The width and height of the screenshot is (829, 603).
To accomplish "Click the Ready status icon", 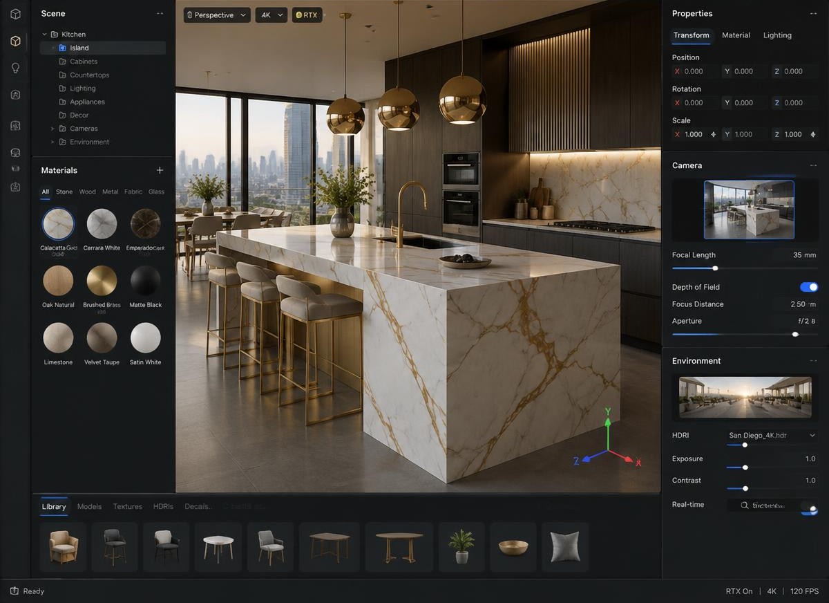I will [x=14, y=591].
